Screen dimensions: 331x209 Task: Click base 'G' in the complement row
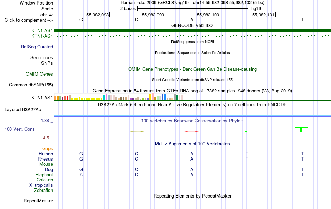[x=81, y=20]
